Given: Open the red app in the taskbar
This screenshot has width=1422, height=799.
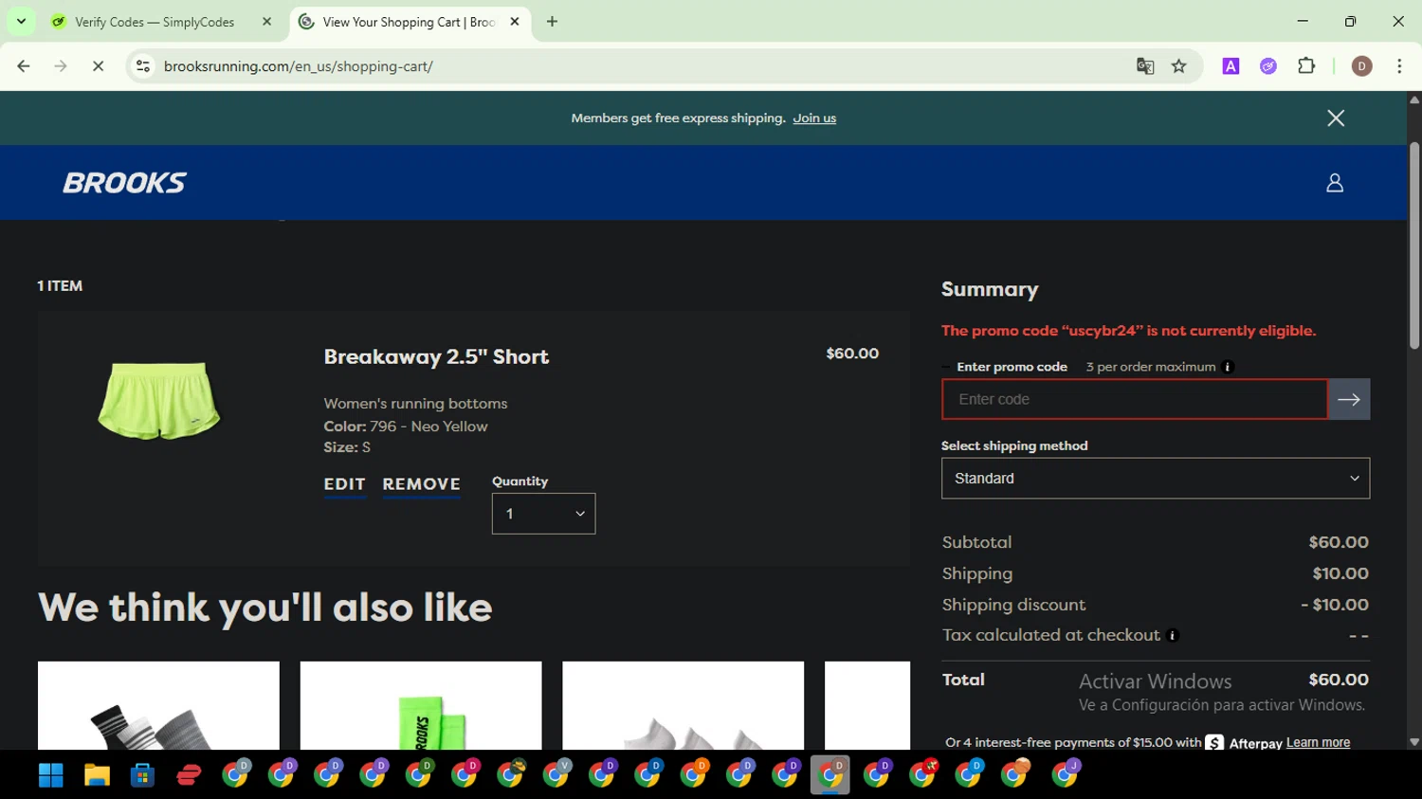Looking at the screenshot, I should [x=189, y=775].
